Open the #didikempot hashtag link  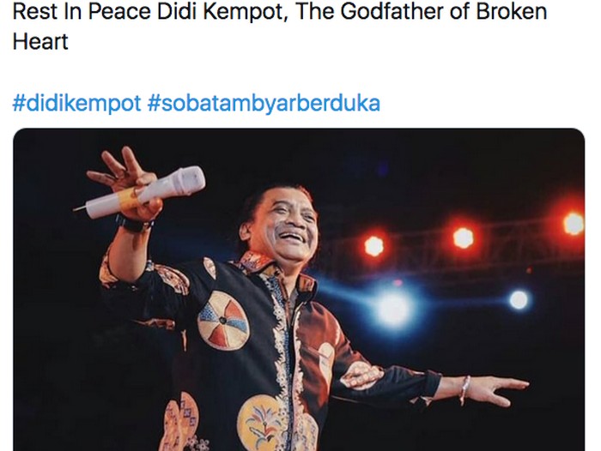pyautogui.click(x=76, y=104)
